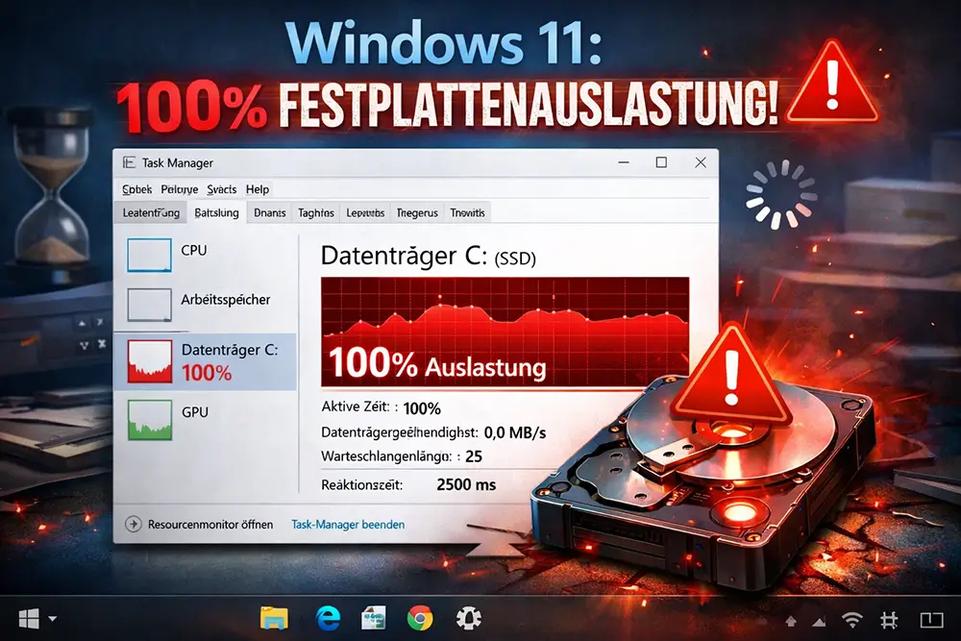Click the circled arrow icon beside Ressourcenmonitor öffnen

click(x=134, y=525)
